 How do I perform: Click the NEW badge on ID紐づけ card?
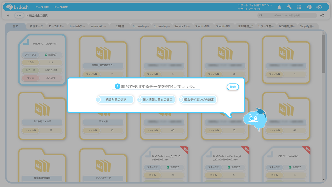(x=307, y=149)
